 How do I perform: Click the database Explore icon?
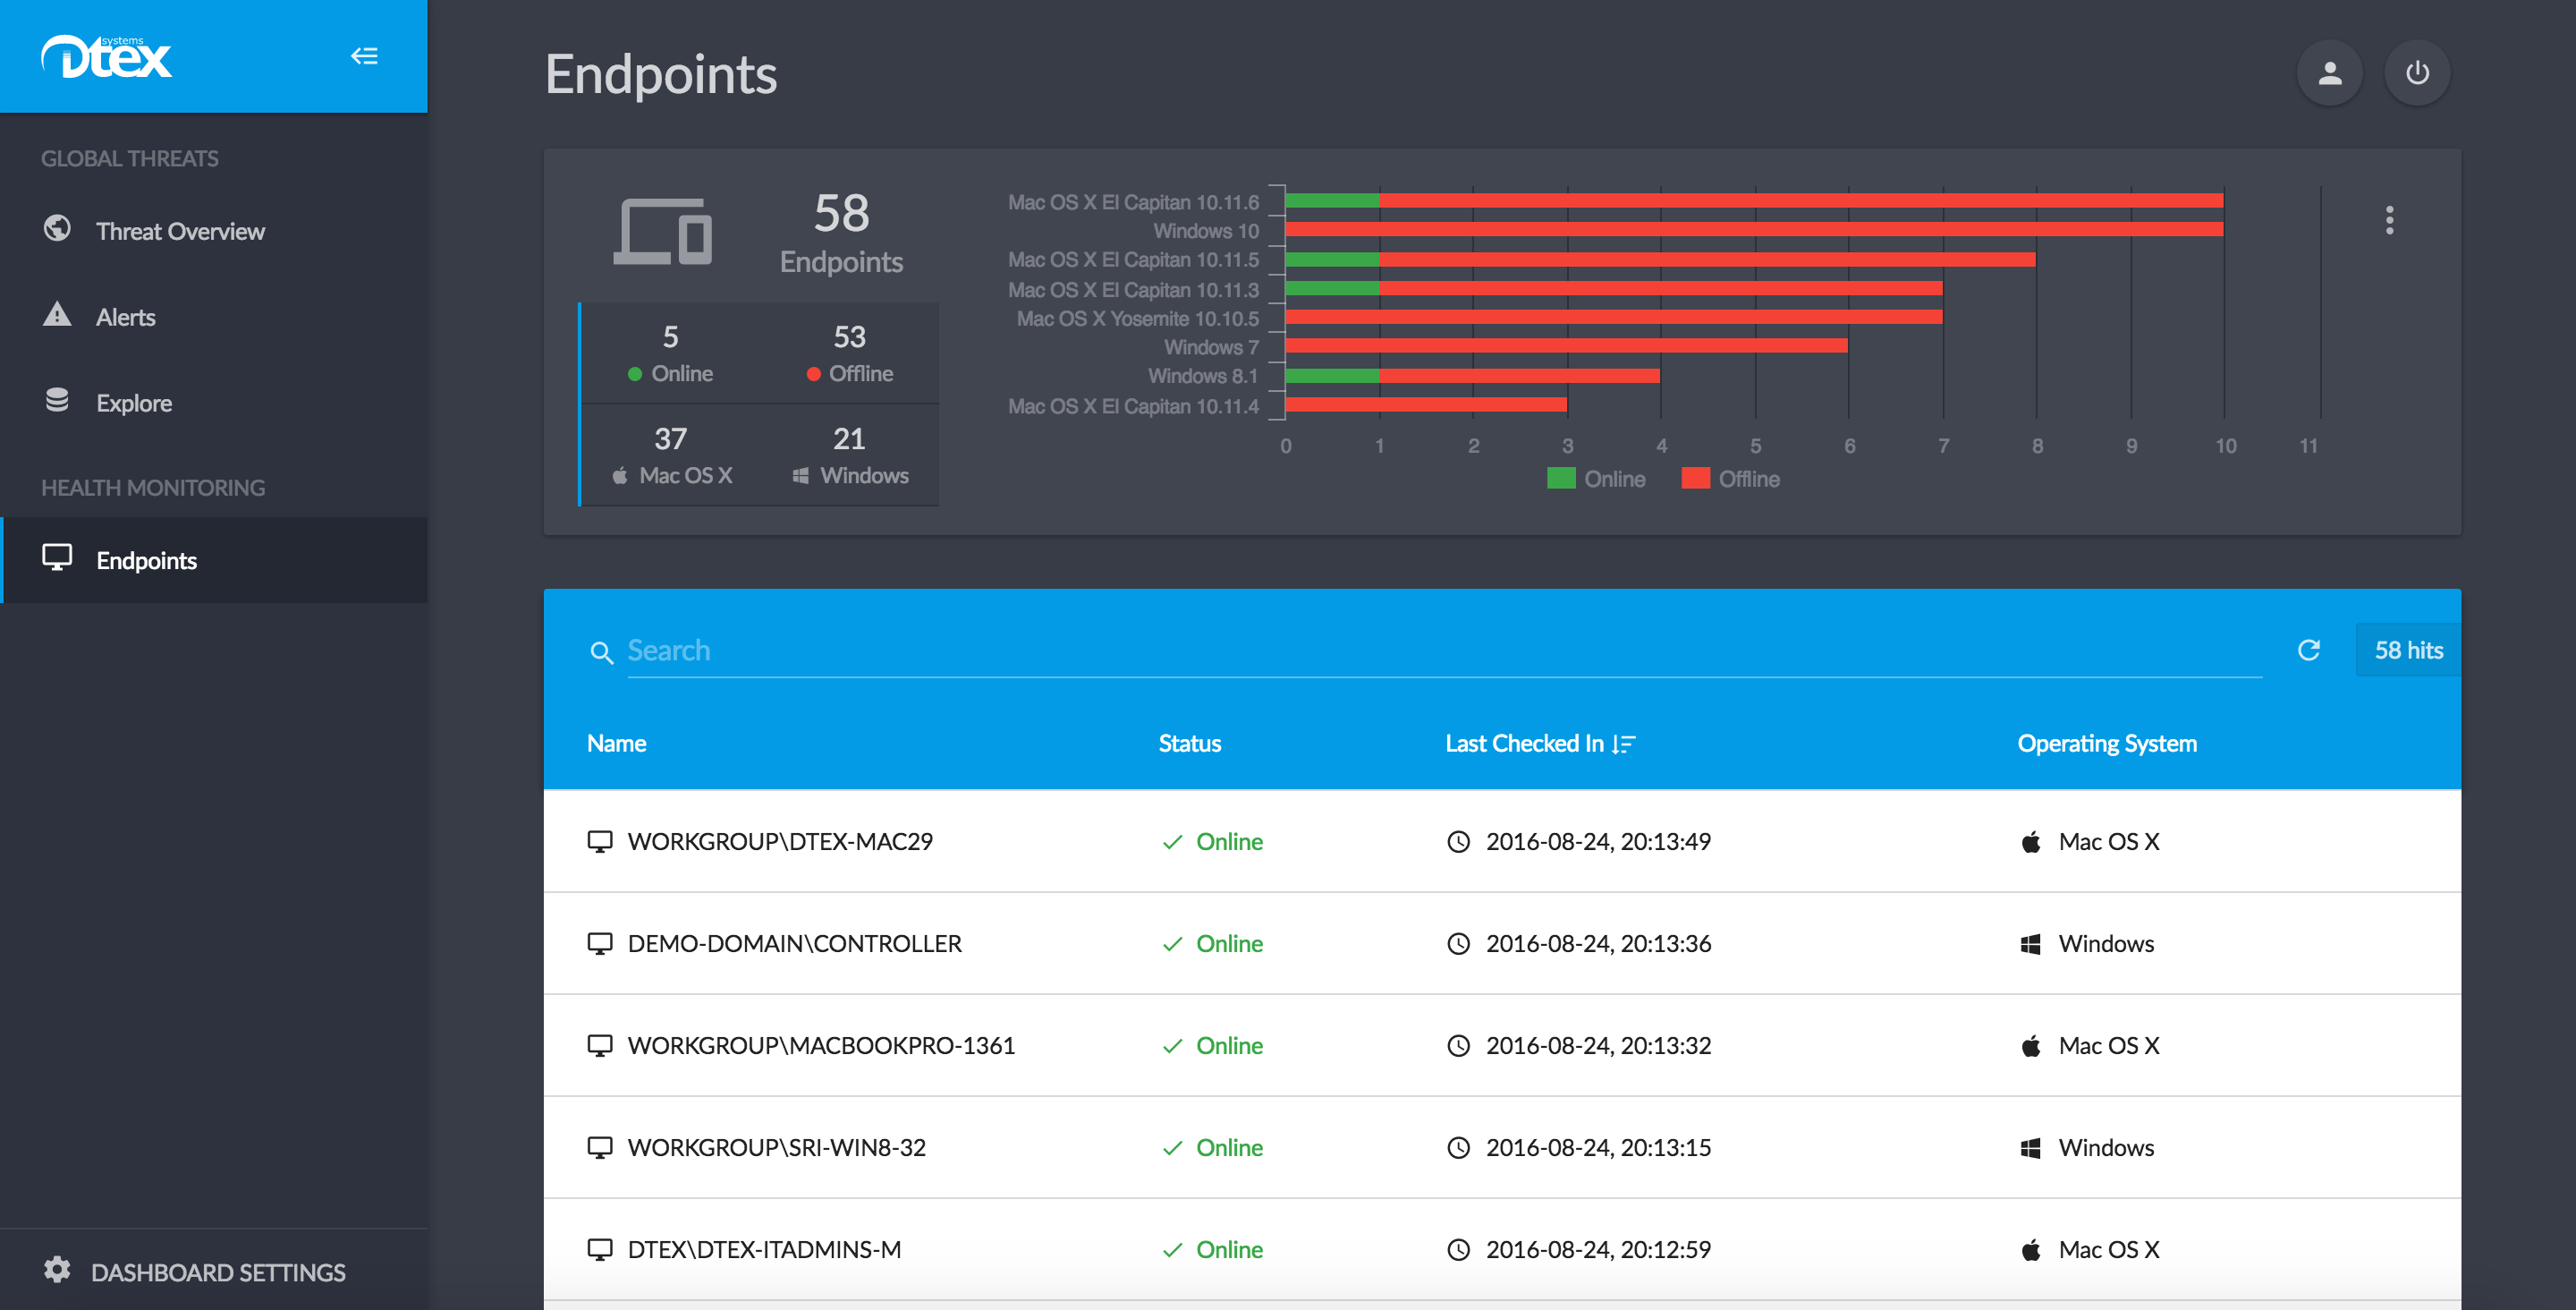coord(57,400)
